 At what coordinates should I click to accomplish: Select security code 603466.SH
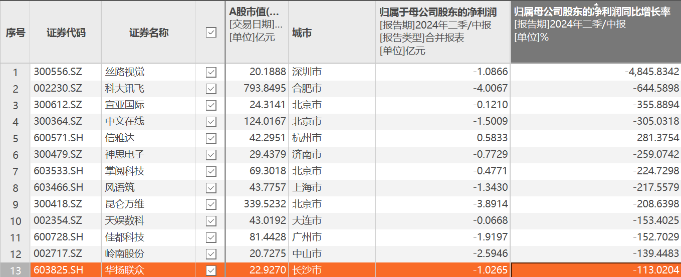pyautogui.click(x=59, y=188)
